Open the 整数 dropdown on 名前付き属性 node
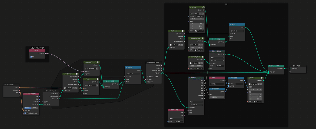The height and width of the screenshot is (129, 316). tap(176, 118)
